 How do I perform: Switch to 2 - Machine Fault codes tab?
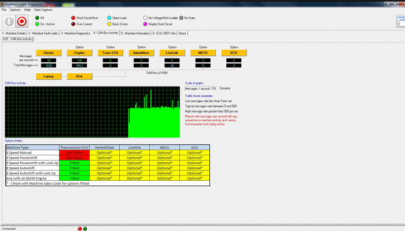[x=43, y=33]
